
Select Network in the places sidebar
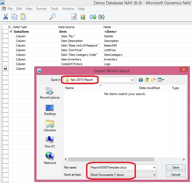(x=50, y=158)
